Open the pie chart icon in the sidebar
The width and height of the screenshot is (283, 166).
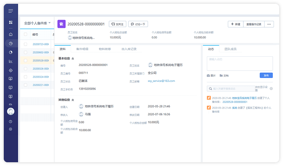tap(11, 52)
